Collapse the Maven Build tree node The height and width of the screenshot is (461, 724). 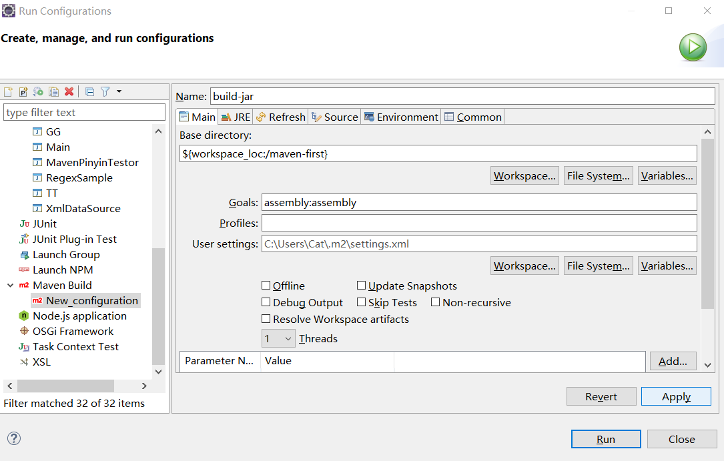(10, 286)
